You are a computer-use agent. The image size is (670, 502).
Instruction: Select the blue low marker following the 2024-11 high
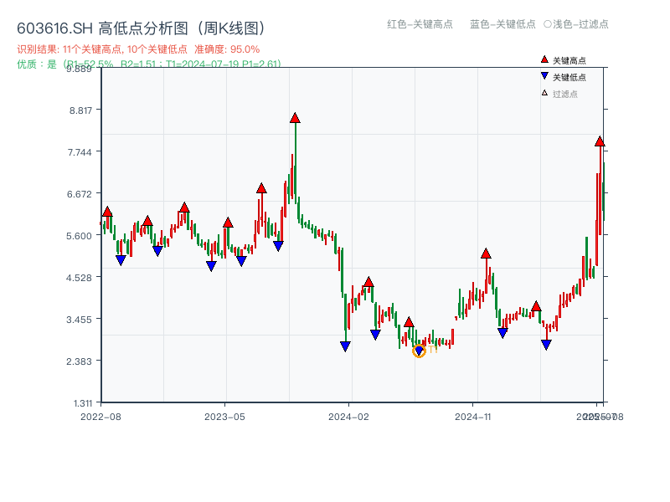coord(503,333)
